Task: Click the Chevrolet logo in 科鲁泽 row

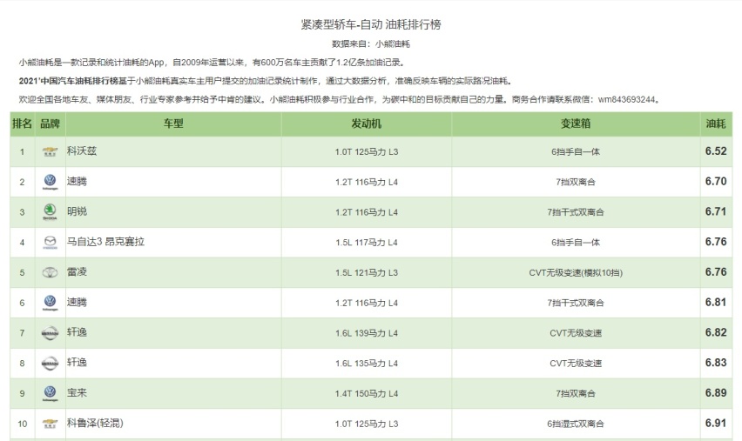Action: pyautogui.click(x=50, y=424)
